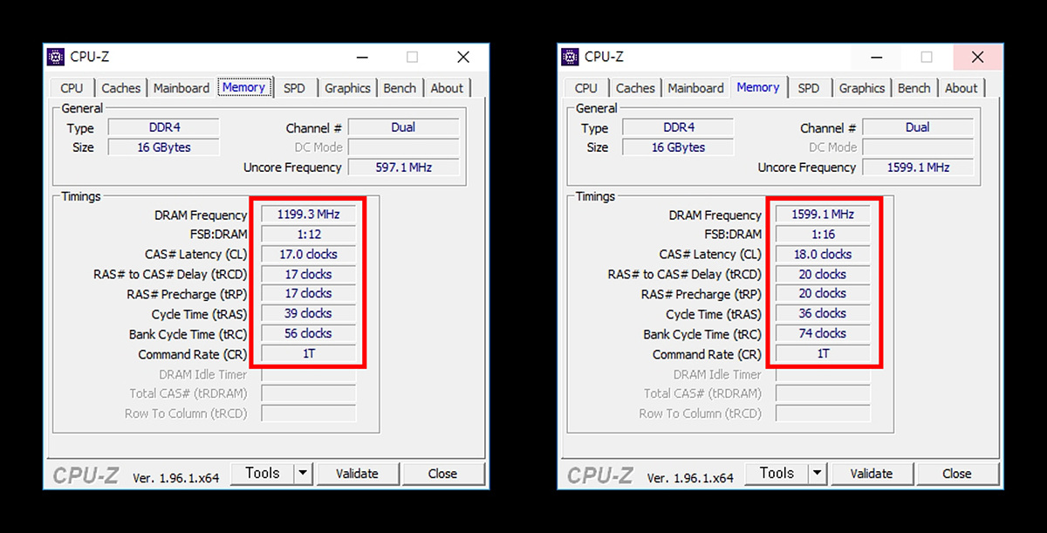Select the 1199.3 MHz DRAM Frequency value

[309, 215]
